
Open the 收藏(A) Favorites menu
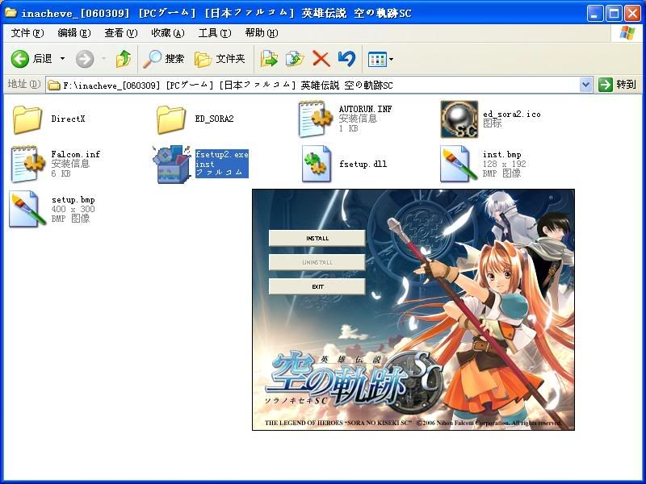[x=168, y=33]
